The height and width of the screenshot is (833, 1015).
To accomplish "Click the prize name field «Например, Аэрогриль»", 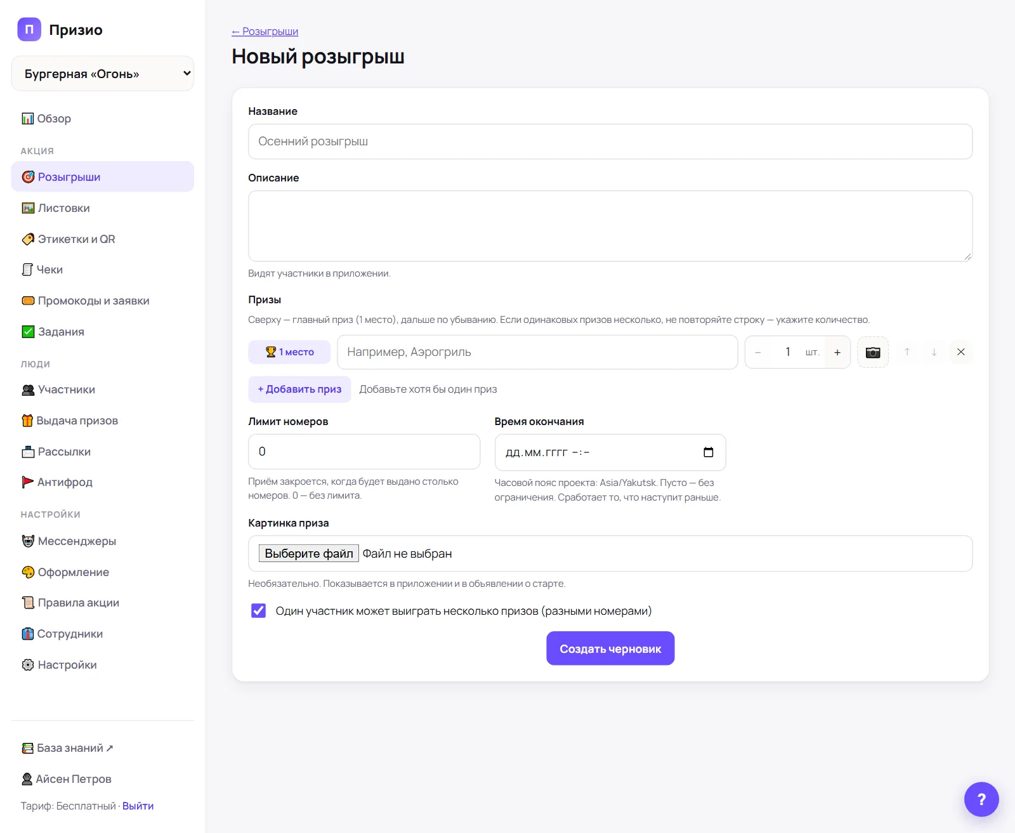I will tap(537, 352).
